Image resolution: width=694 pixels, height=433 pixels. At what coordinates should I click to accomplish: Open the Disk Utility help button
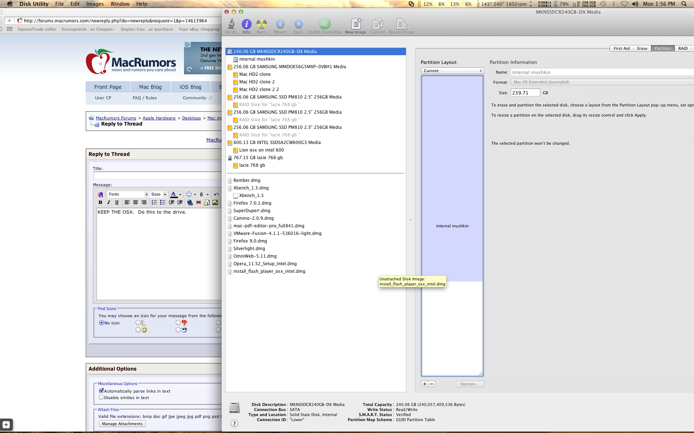pos(234,424)
